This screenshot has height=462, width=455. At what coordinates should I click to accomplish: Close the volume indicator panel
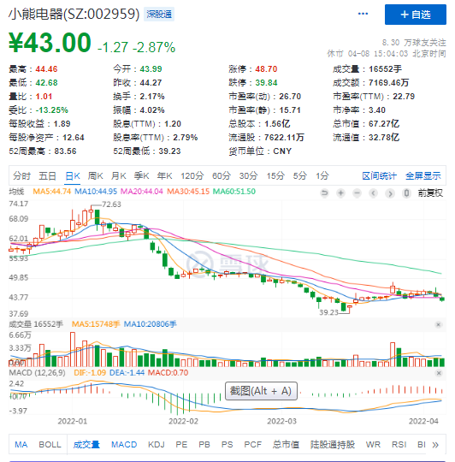438,324
